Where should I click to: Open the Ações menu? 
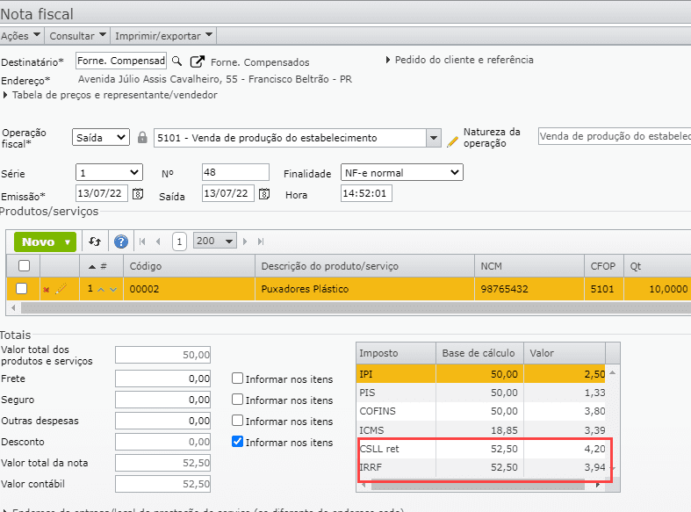21,36
